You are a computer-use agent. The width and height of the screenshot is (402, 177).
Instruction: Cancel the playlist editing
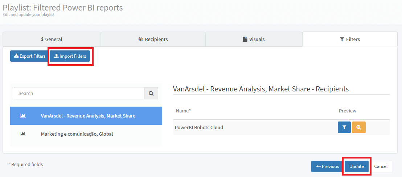click(381, 166)
